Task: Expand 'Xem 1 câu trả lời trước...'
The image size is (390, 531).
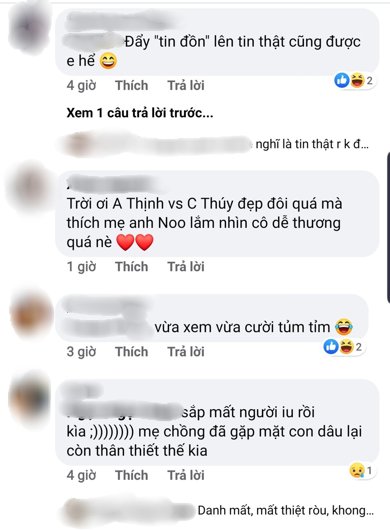Action: [140, 113]
